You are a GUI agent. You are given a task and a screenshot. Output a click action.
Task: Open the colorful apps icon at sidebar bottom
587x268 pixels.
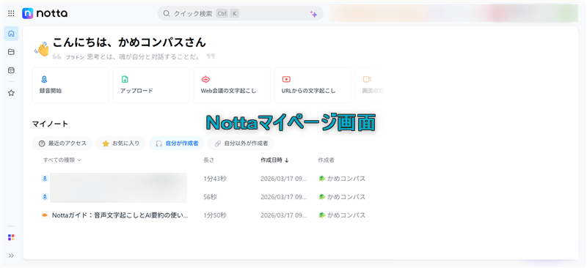click(11, 237)
